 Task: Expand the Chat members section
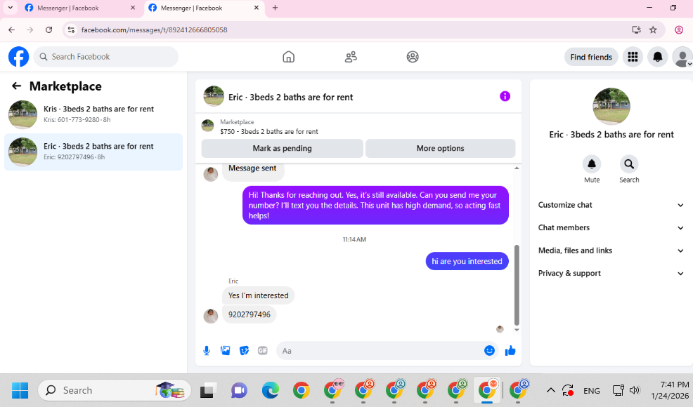[x=611, y=228]
